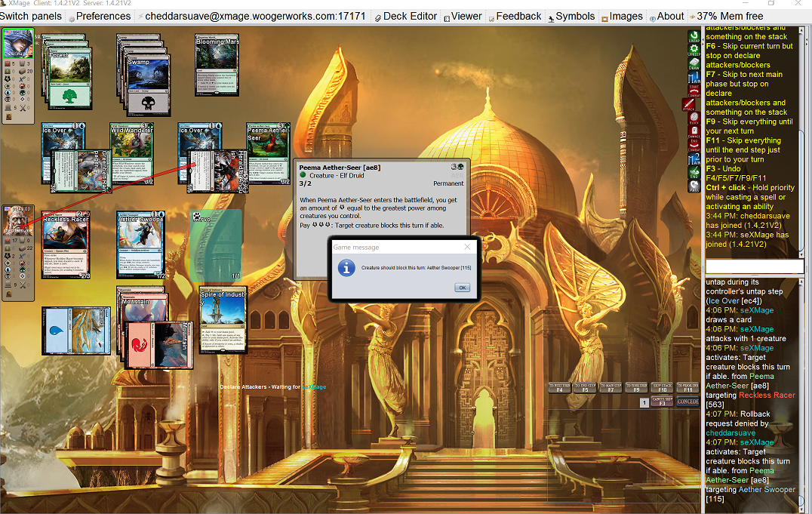The height and width of the screenshot is (514, 812).
Task: Click the F9 skip button
Action: (x=636, y=387)
